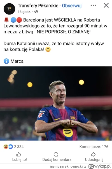Open the Transfery Piłkarskie page name
This screenshot has width=112, height=169.
[x=38, y=6]
